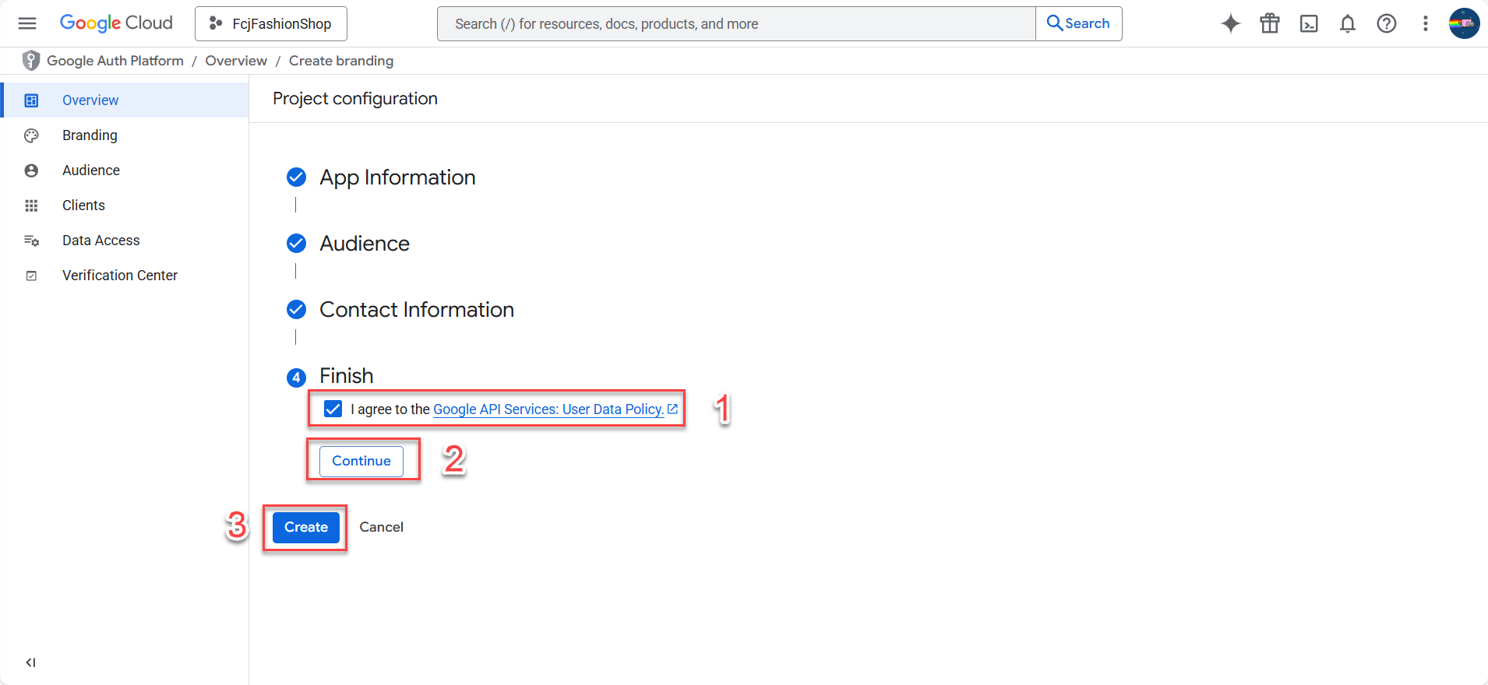The width and height of the screenshot is (1488, 685).
Task: Open the help question mark icon
Action: [1387, 23]
